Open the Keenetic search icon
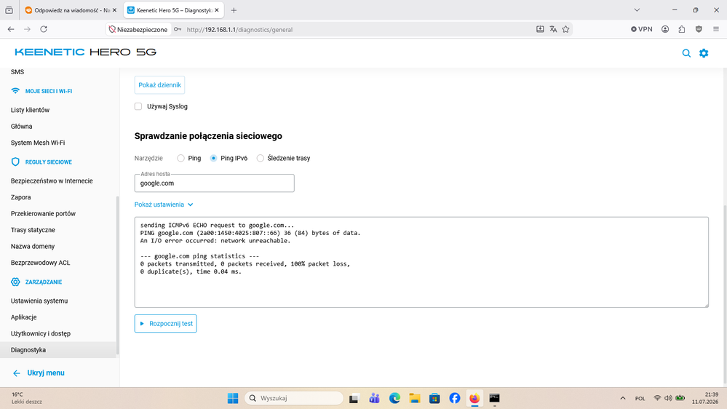 pyautogui.click(x=686, y=53)
